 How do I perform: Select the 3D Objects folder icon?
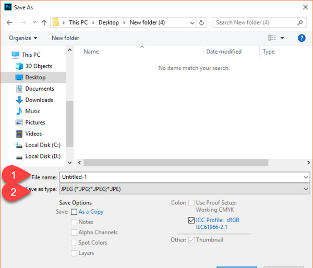[19, 66]
